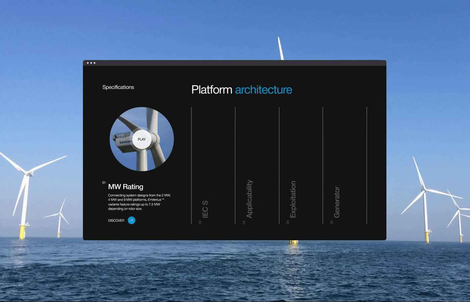Click the 04 number under Exploitation
470x302 pixels.
pyautogui.click(x=288, y=222)
